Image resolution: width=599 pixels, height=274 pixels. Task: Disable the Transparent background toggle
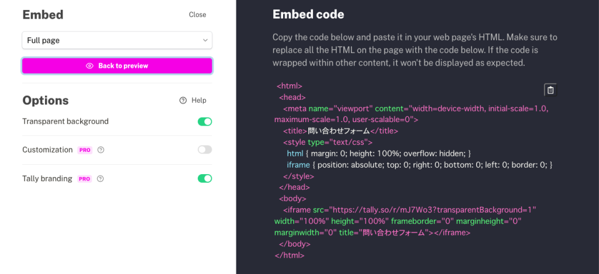point(205,122)
